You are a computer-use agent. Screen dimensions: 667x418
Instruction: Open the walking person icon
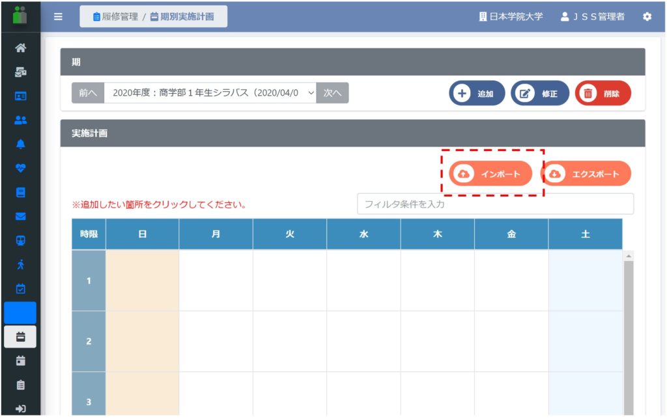pyautogui.click(x=20, y=264)
